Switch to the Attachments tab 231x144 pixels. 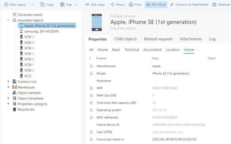(x=191, y=39)
